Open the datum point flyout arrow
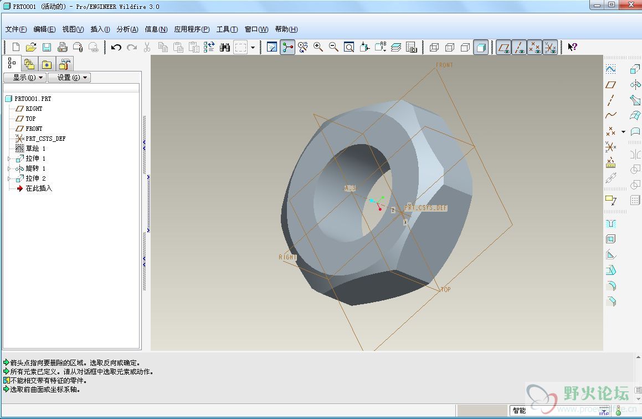 click(x=624, y=131)
